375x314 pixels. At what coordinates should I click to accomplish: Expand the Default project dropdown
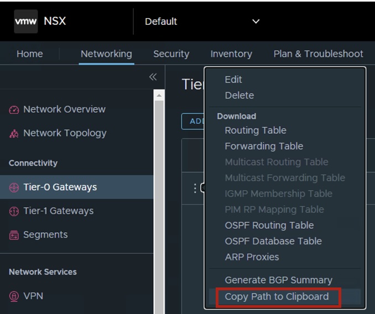(256, 22)
